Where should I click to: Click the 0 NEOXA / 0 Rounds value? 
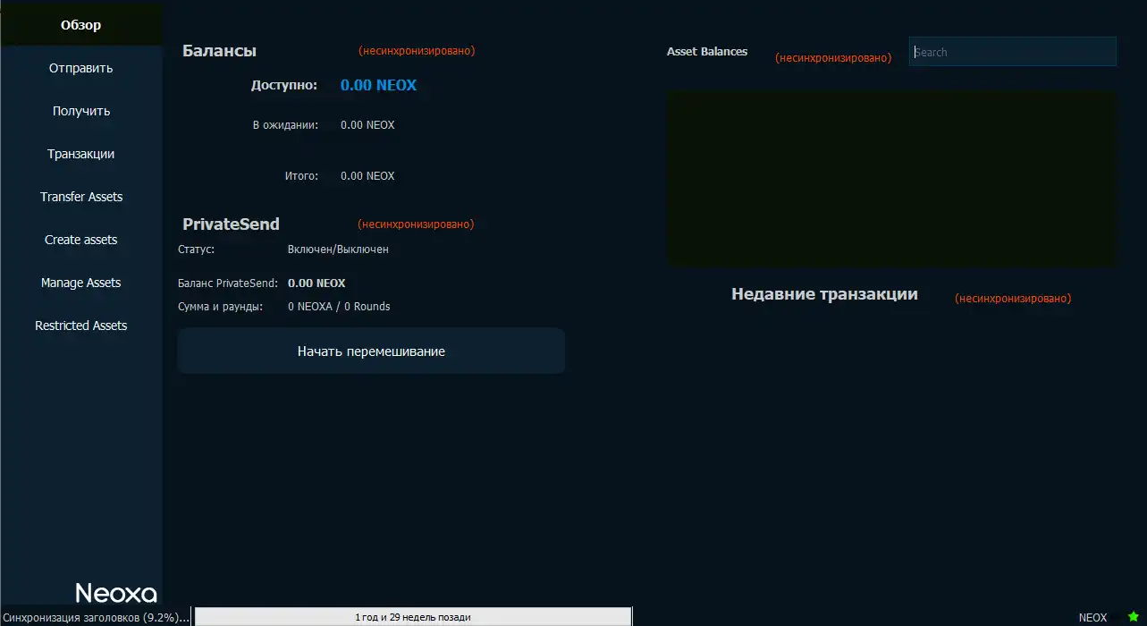[339, 307]
